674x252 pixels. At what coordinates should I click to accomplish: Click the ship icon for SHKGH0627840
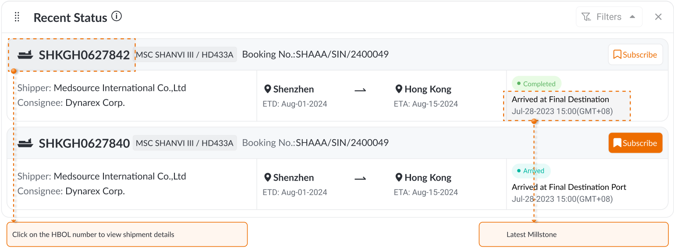point(25,143)
